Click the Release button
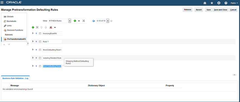Screen dimensions: 240x102 point(188,10)
